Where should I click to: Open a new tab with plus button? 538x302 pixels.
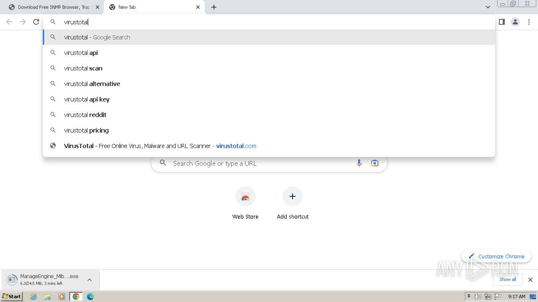pyautogui.click(x=214, y=7)
